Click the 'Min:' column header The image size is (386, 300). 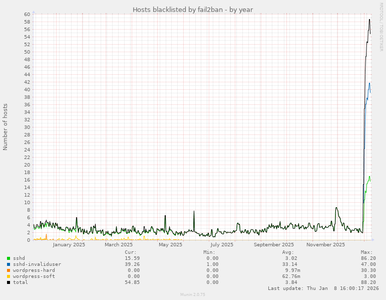point(209,252)
